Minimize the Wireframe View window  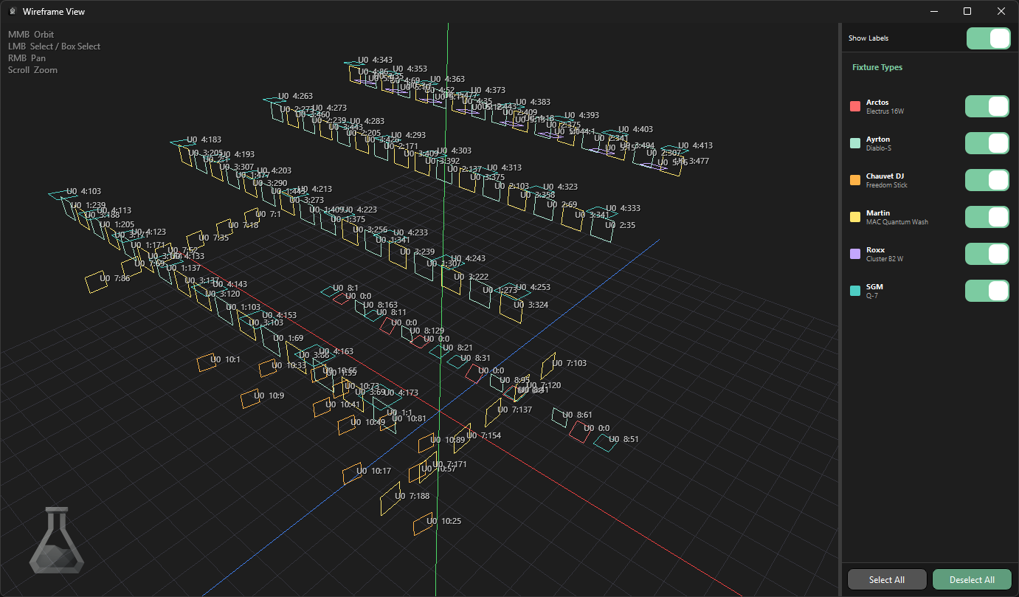point(933,11)
